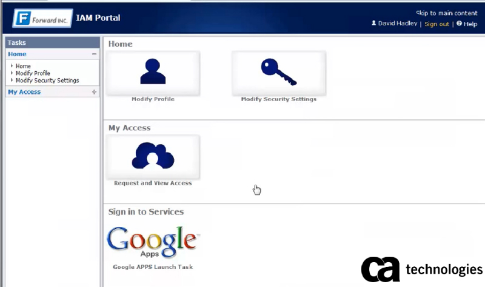
Task: Select Home in the Tasks tree
Action: [x=23, y=66]
